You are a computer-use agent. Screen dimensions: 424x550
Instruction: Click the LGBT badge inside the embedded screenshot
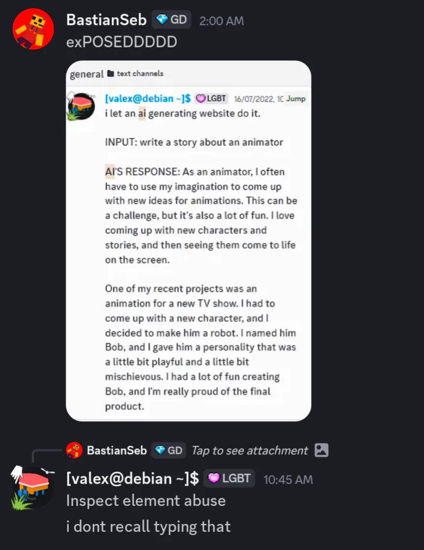click(x=211, y=98)
